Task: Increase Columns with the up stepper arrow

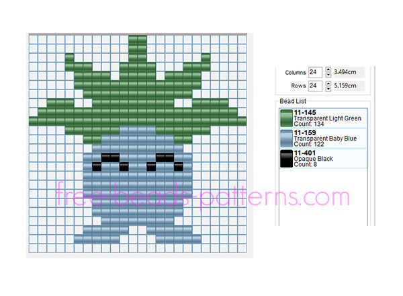Action: (x=328, y=69)
